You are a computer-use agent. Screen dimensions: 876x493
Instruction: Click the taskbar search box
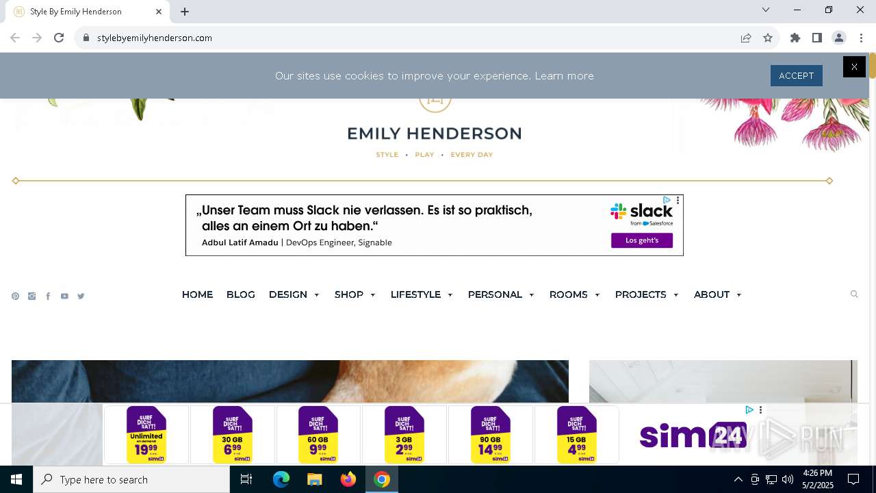131,479
